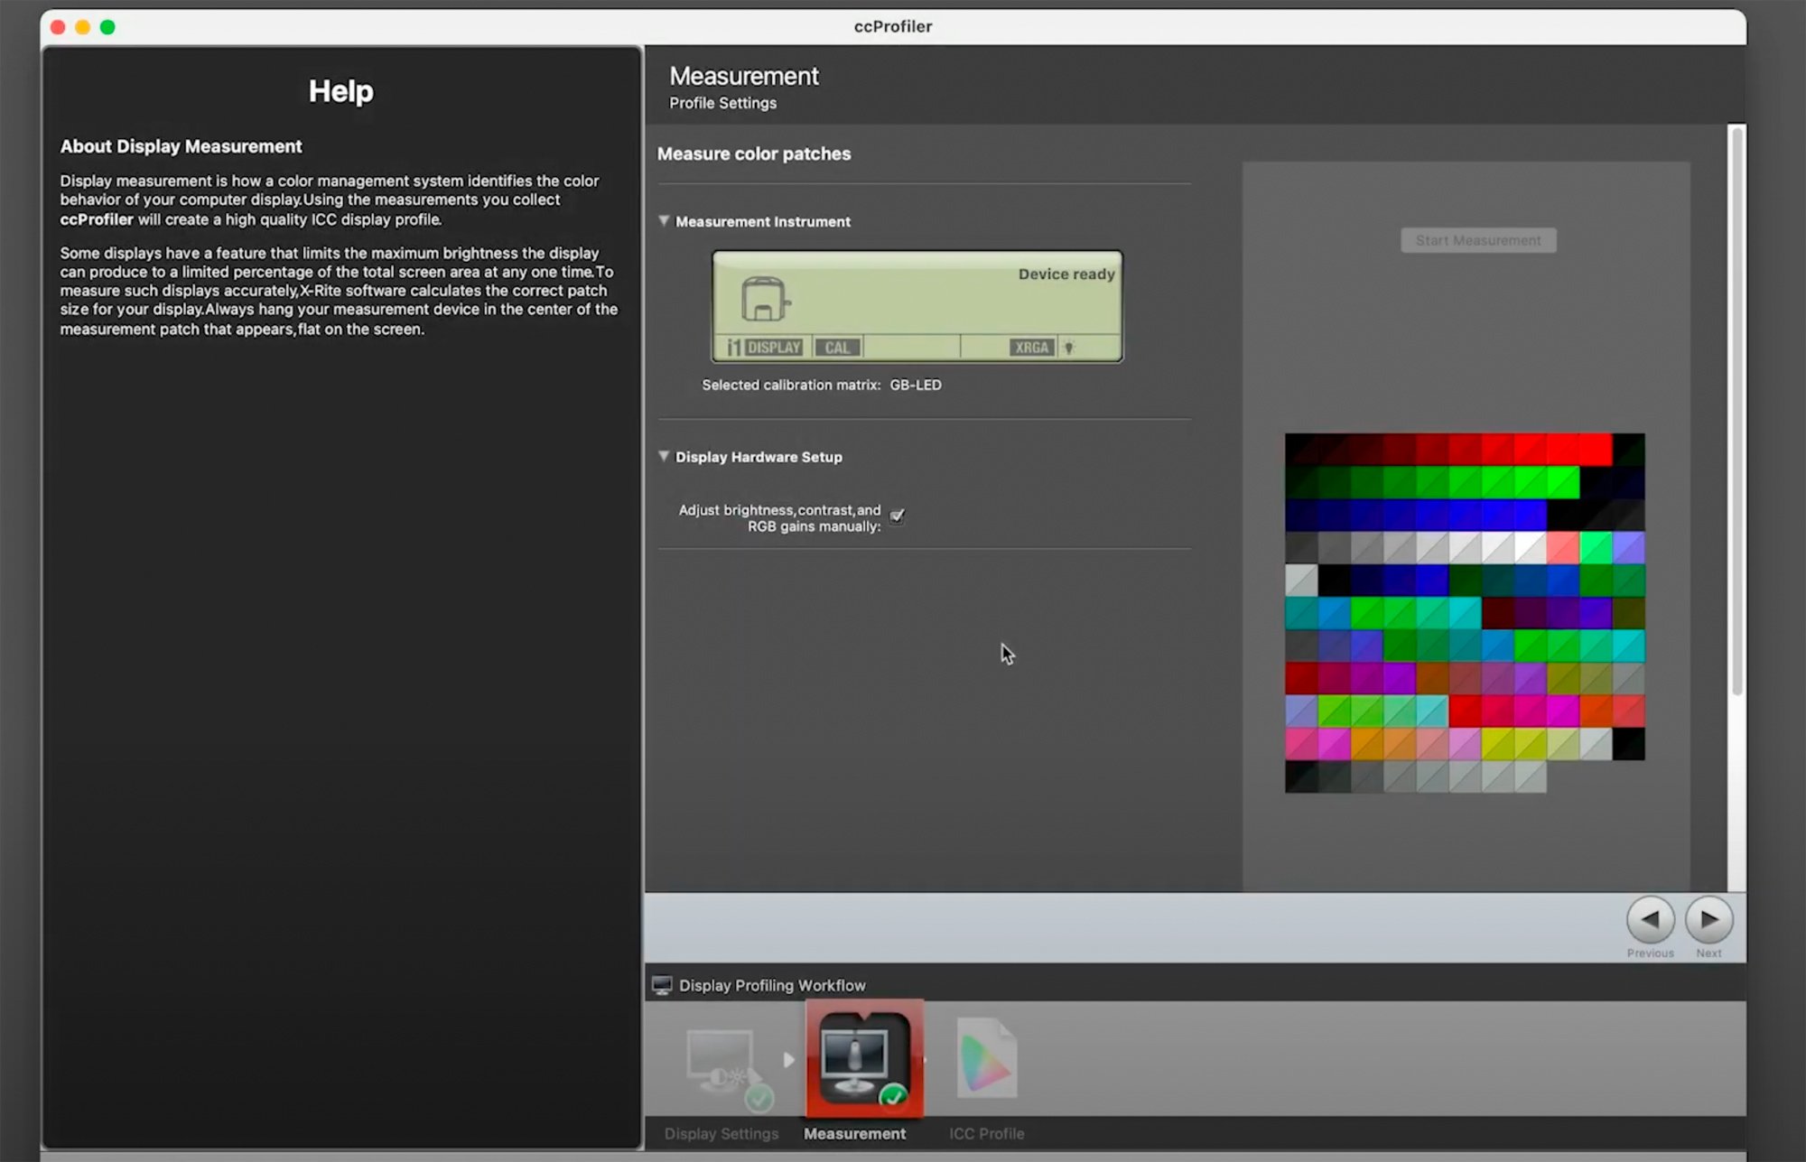The image size is (1806, 1162).
Task: Click the bright red patch in top row
Action: 1596,450
